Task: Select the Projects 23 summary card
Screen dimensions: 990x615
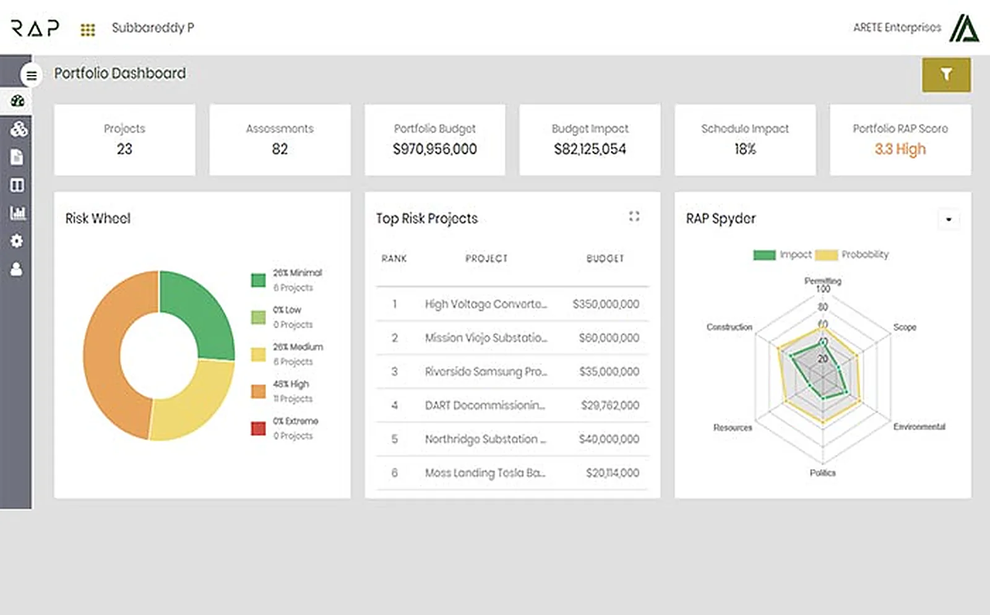Action: pyautogui.click(x=124, y=140)
